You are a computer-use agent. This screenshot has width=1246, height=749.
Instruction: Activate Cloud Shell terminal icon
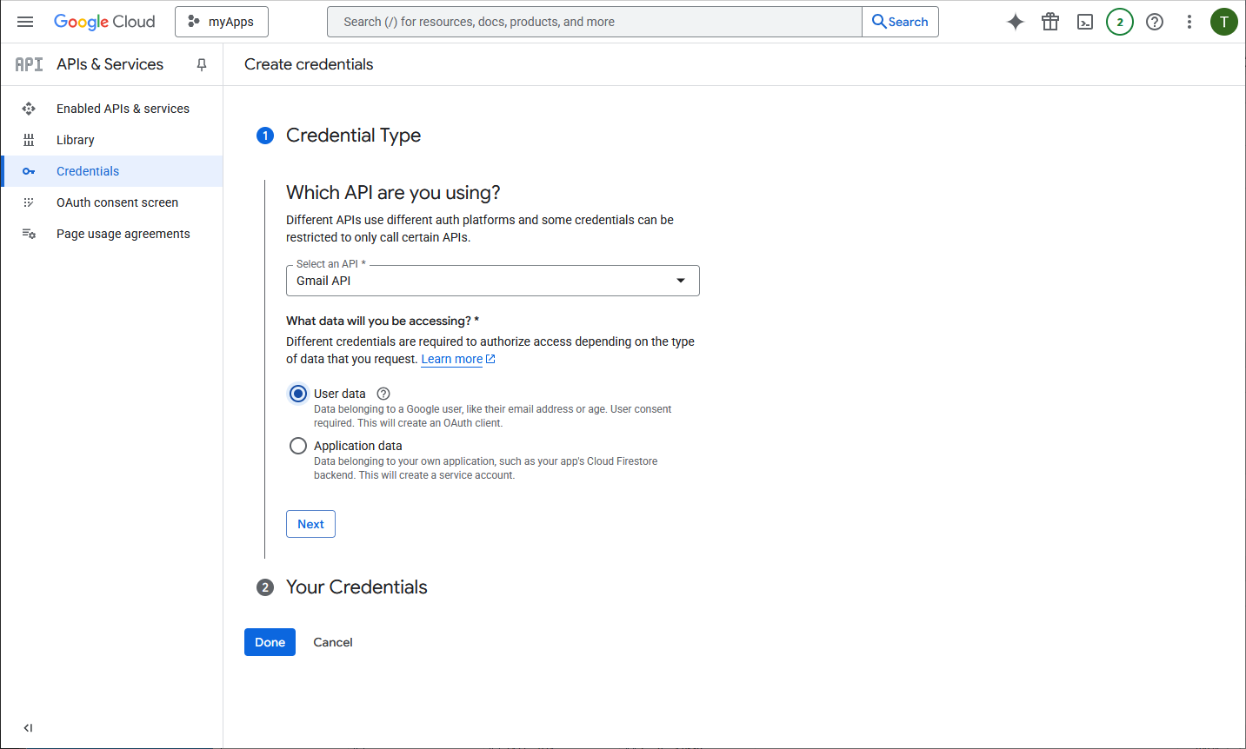tap(1085, 22)
